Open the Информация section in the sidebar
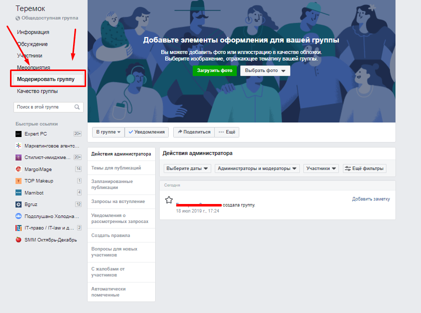Viewport: 421px width, 313px height. point(33,32)
